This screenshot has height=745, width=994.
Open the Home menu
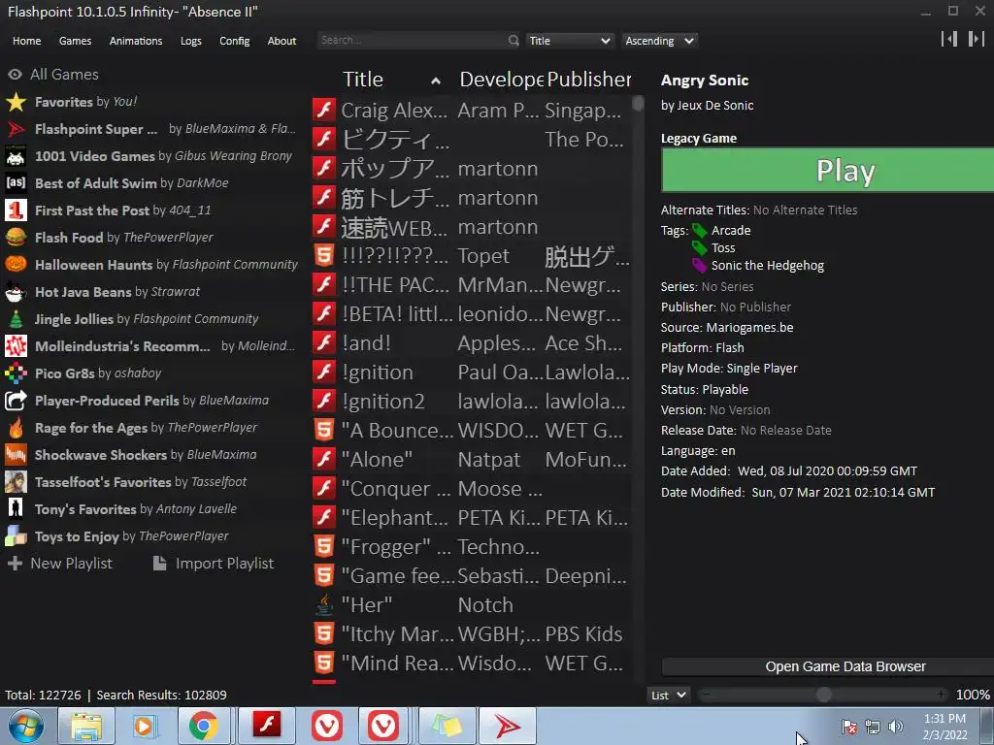(26, 41)
